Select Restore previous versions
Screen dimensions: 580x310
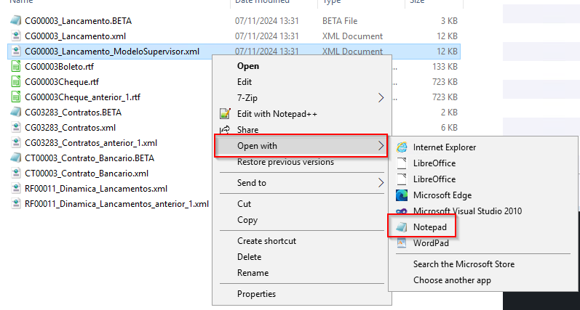[x=285, y=162]
